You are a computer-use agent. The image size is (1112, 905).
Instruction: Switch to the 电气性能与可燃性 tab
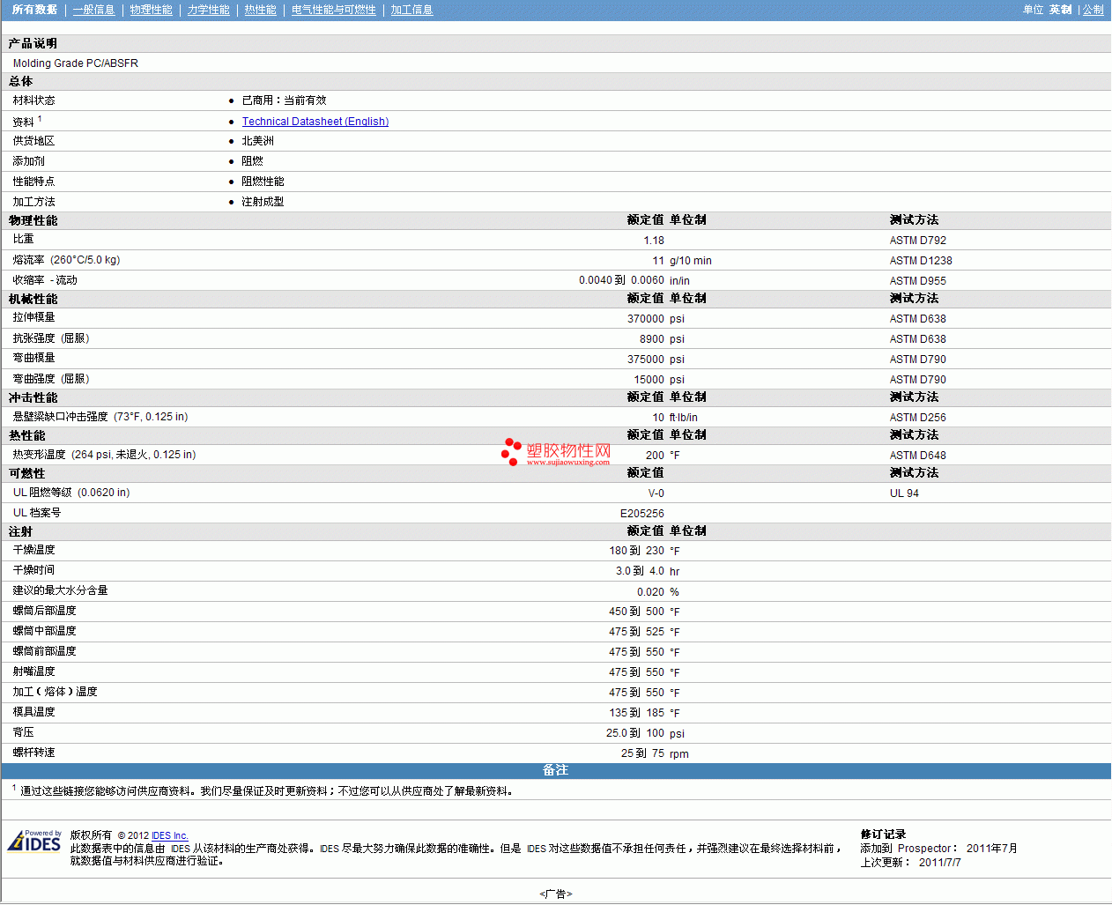(333, 10)
